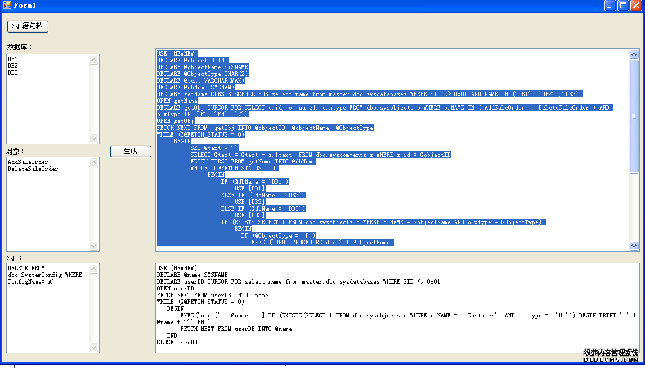Image resolution: width=645 pixels, height=368 pixels.
Task: Select DB2 in the 数据库 list
Action: (x=12, y=66)
